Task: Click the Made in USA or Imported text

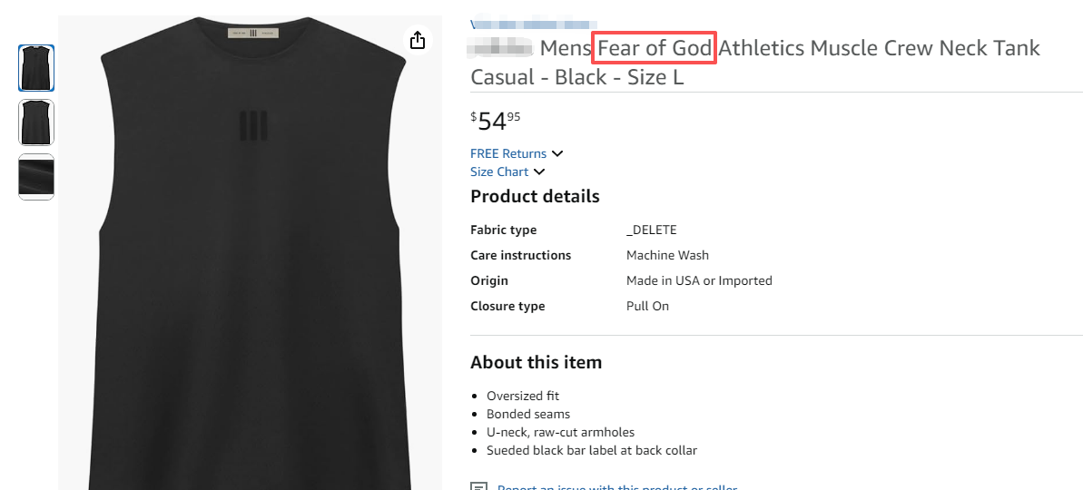Action: coord(699,280)
